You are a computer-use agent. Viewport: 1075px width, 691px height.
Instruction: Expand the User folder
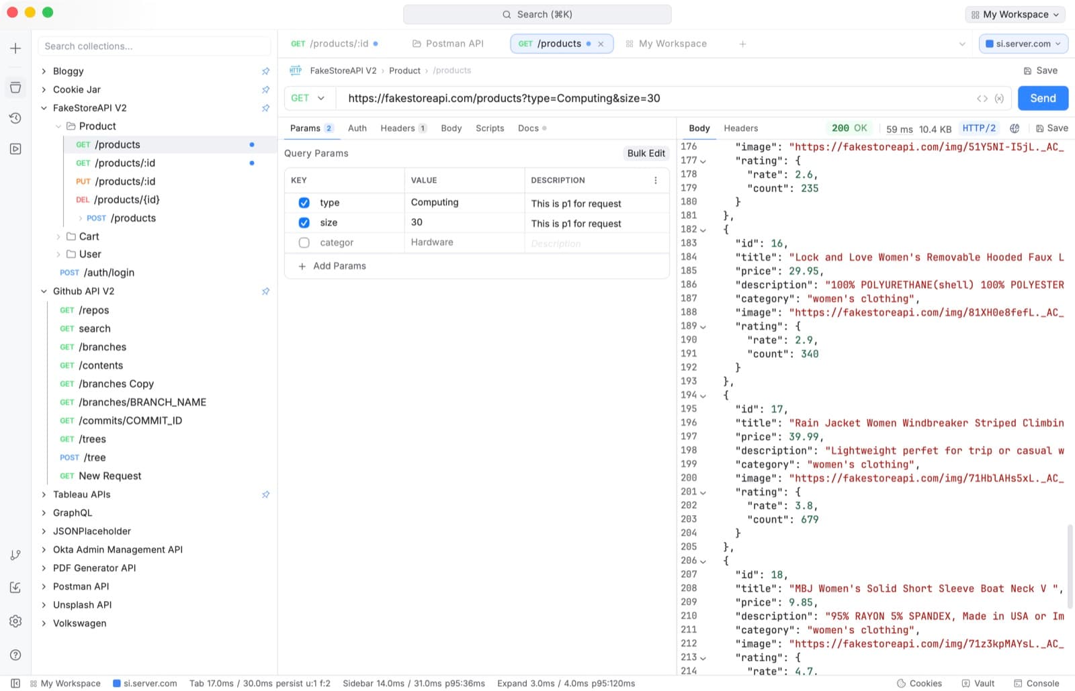click(58, 255)
